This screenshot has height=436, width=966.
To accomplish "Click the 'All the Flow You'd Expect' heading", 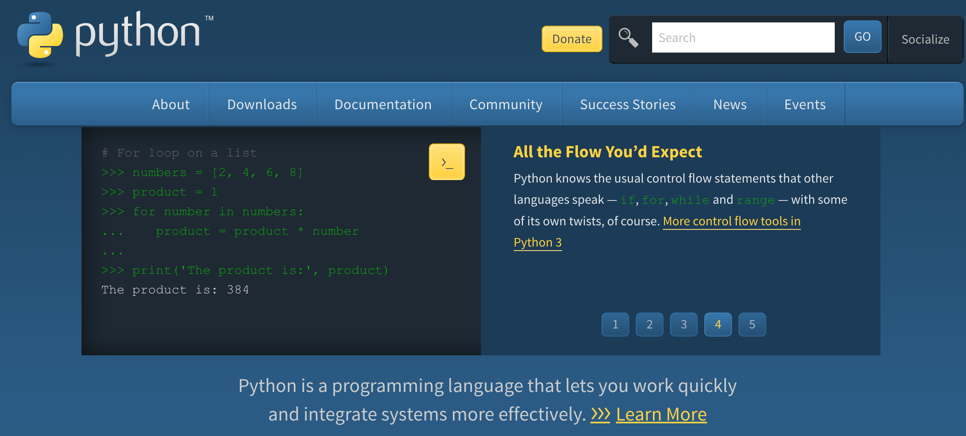I will click(608, 152).
